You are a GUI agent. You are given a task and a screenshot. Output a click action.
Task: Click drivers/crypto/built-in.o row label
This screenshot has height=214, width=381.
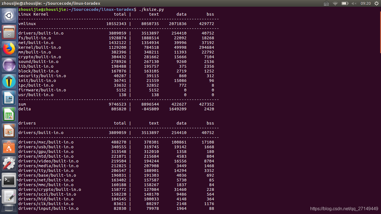tap(50, 189)
